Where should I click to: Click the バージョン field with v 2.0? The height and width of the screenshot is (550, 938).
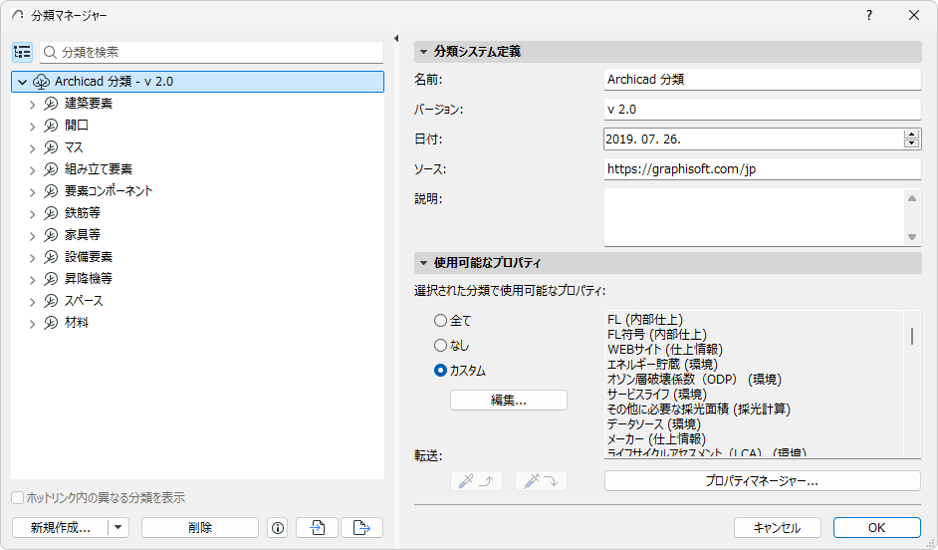pyautogui.click(x=762, y=109)
